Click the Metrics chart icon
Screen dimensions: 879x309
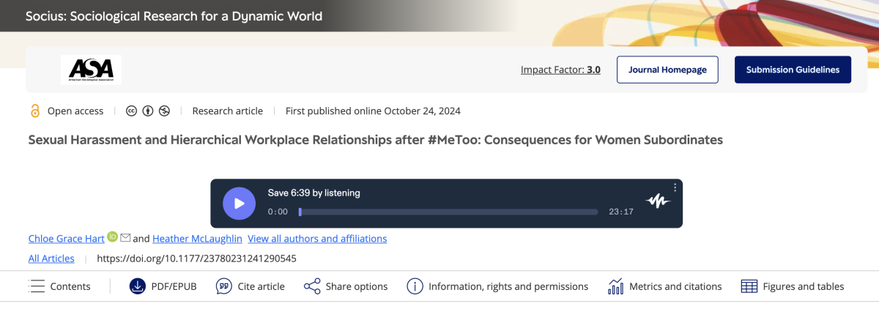(x=615, y=286)
